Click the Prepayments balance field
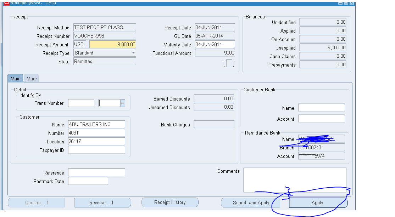This screenshot has width=395, height=217. [x=323, y=65]
